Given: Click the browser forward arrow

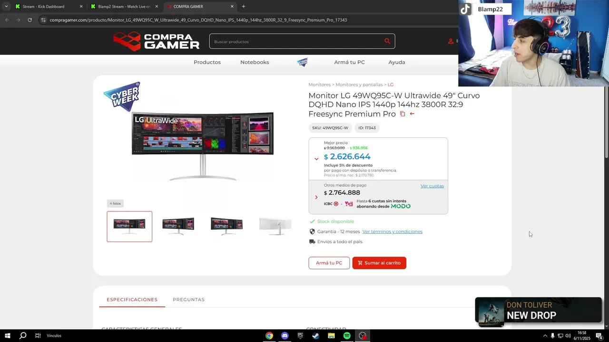Looking at the screenshot, I should coord(18,20).
